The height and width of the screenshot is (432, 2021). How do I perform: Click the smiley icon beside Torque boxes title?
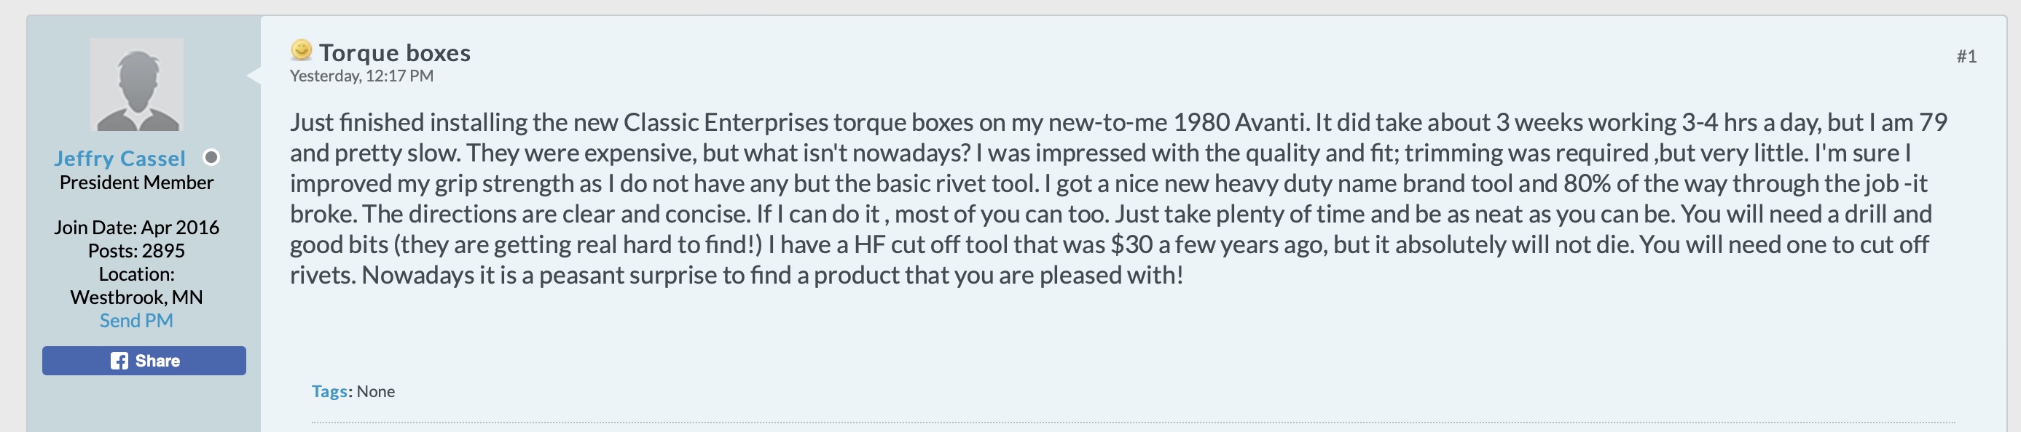click(x=302, y=51)
